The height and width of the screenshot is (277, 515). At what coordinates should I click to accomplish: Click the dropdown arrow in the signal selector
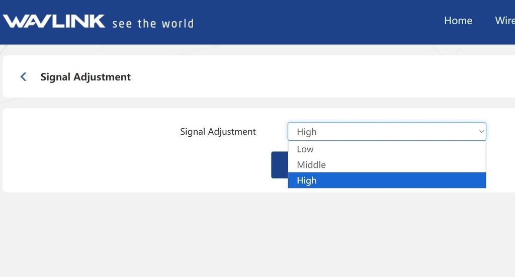point(481,132)
